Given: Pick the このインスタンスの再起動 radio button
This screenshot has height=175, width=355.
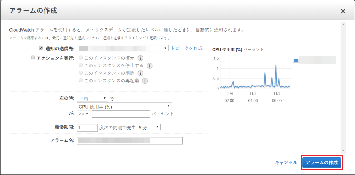Looking at the screenshot, I should click(81, 80).
